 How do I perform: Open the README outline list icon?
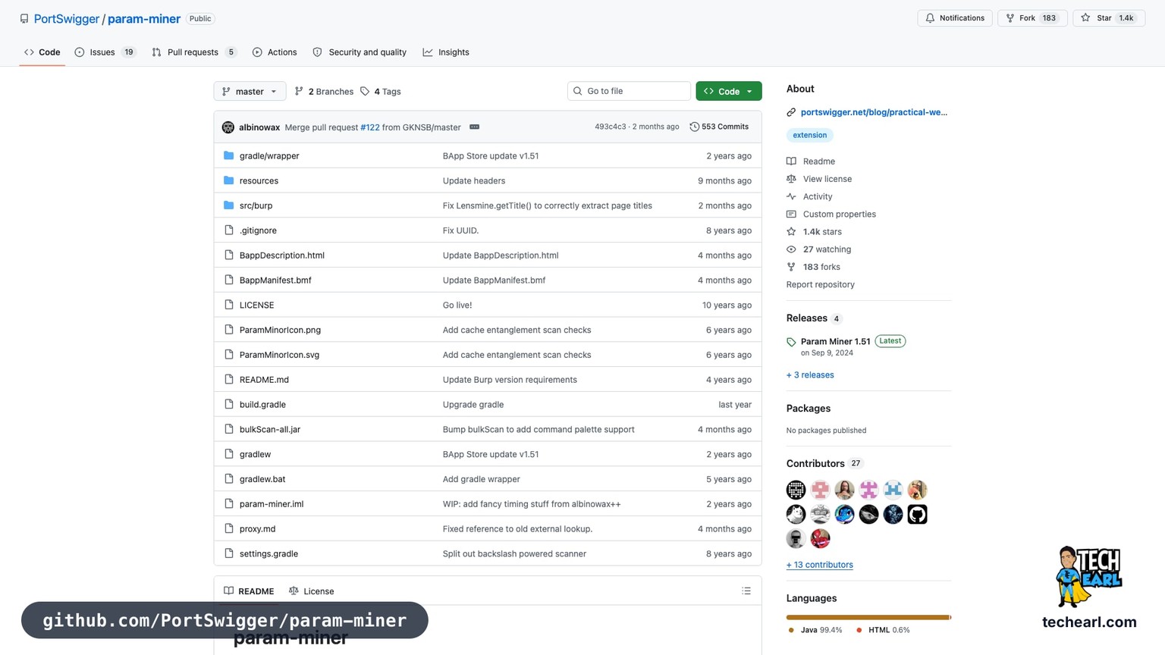tap(746, 591)
